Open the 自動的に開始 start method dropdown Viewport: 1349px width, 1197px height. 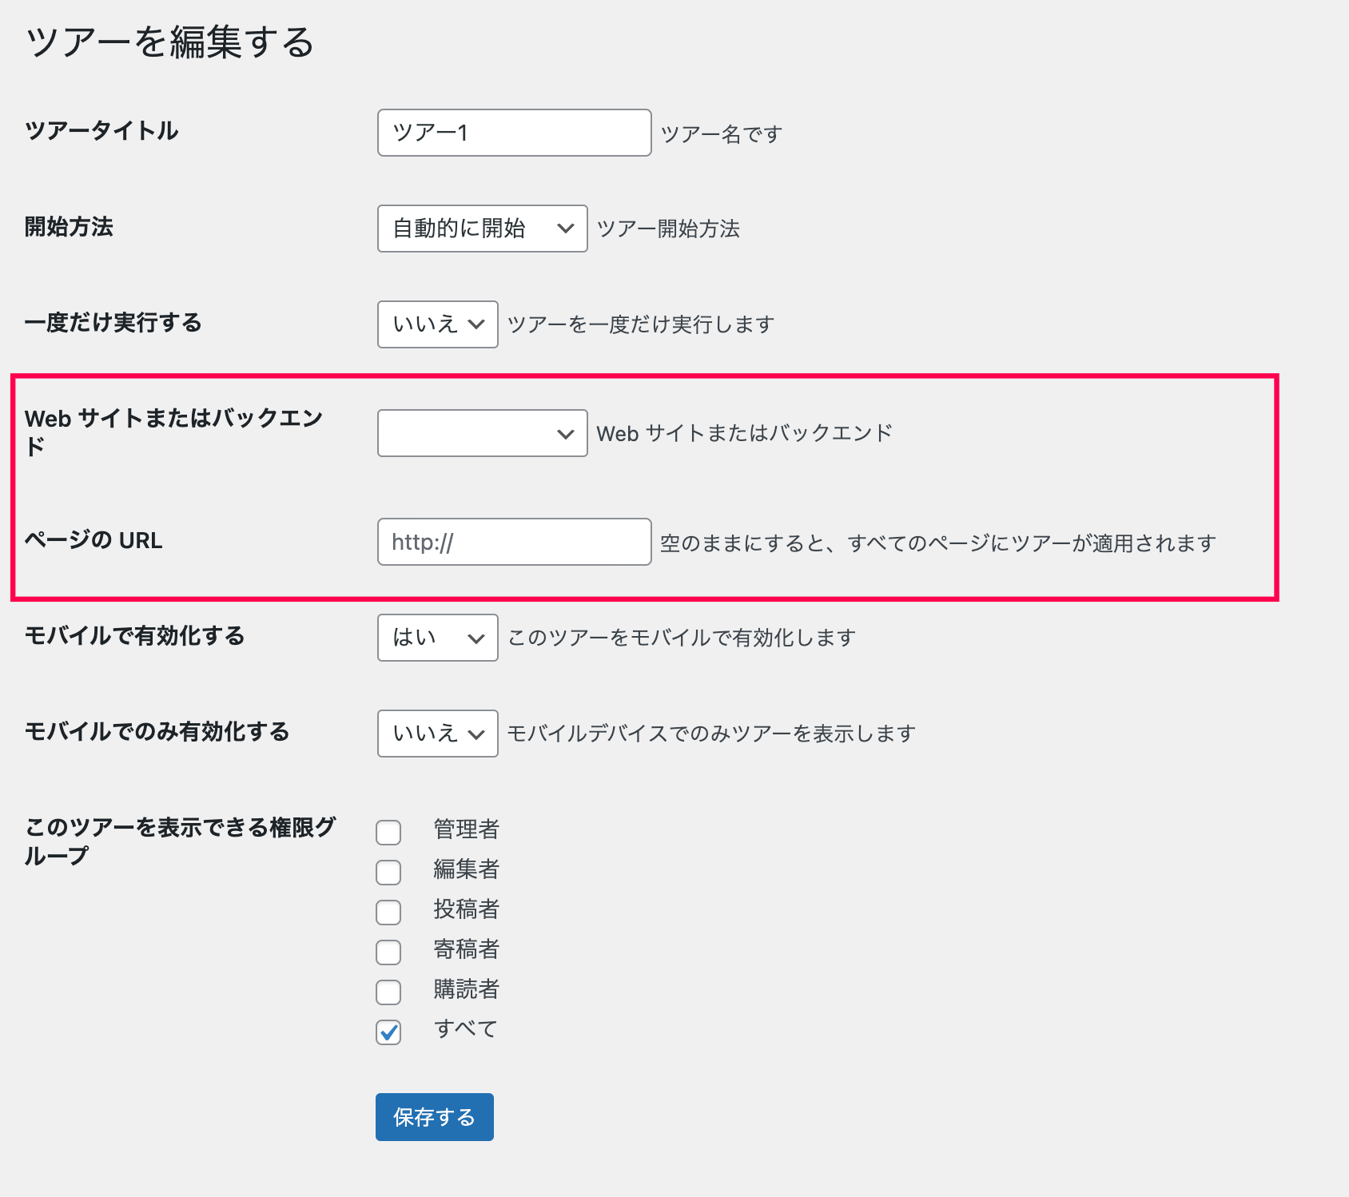[482, 229]
